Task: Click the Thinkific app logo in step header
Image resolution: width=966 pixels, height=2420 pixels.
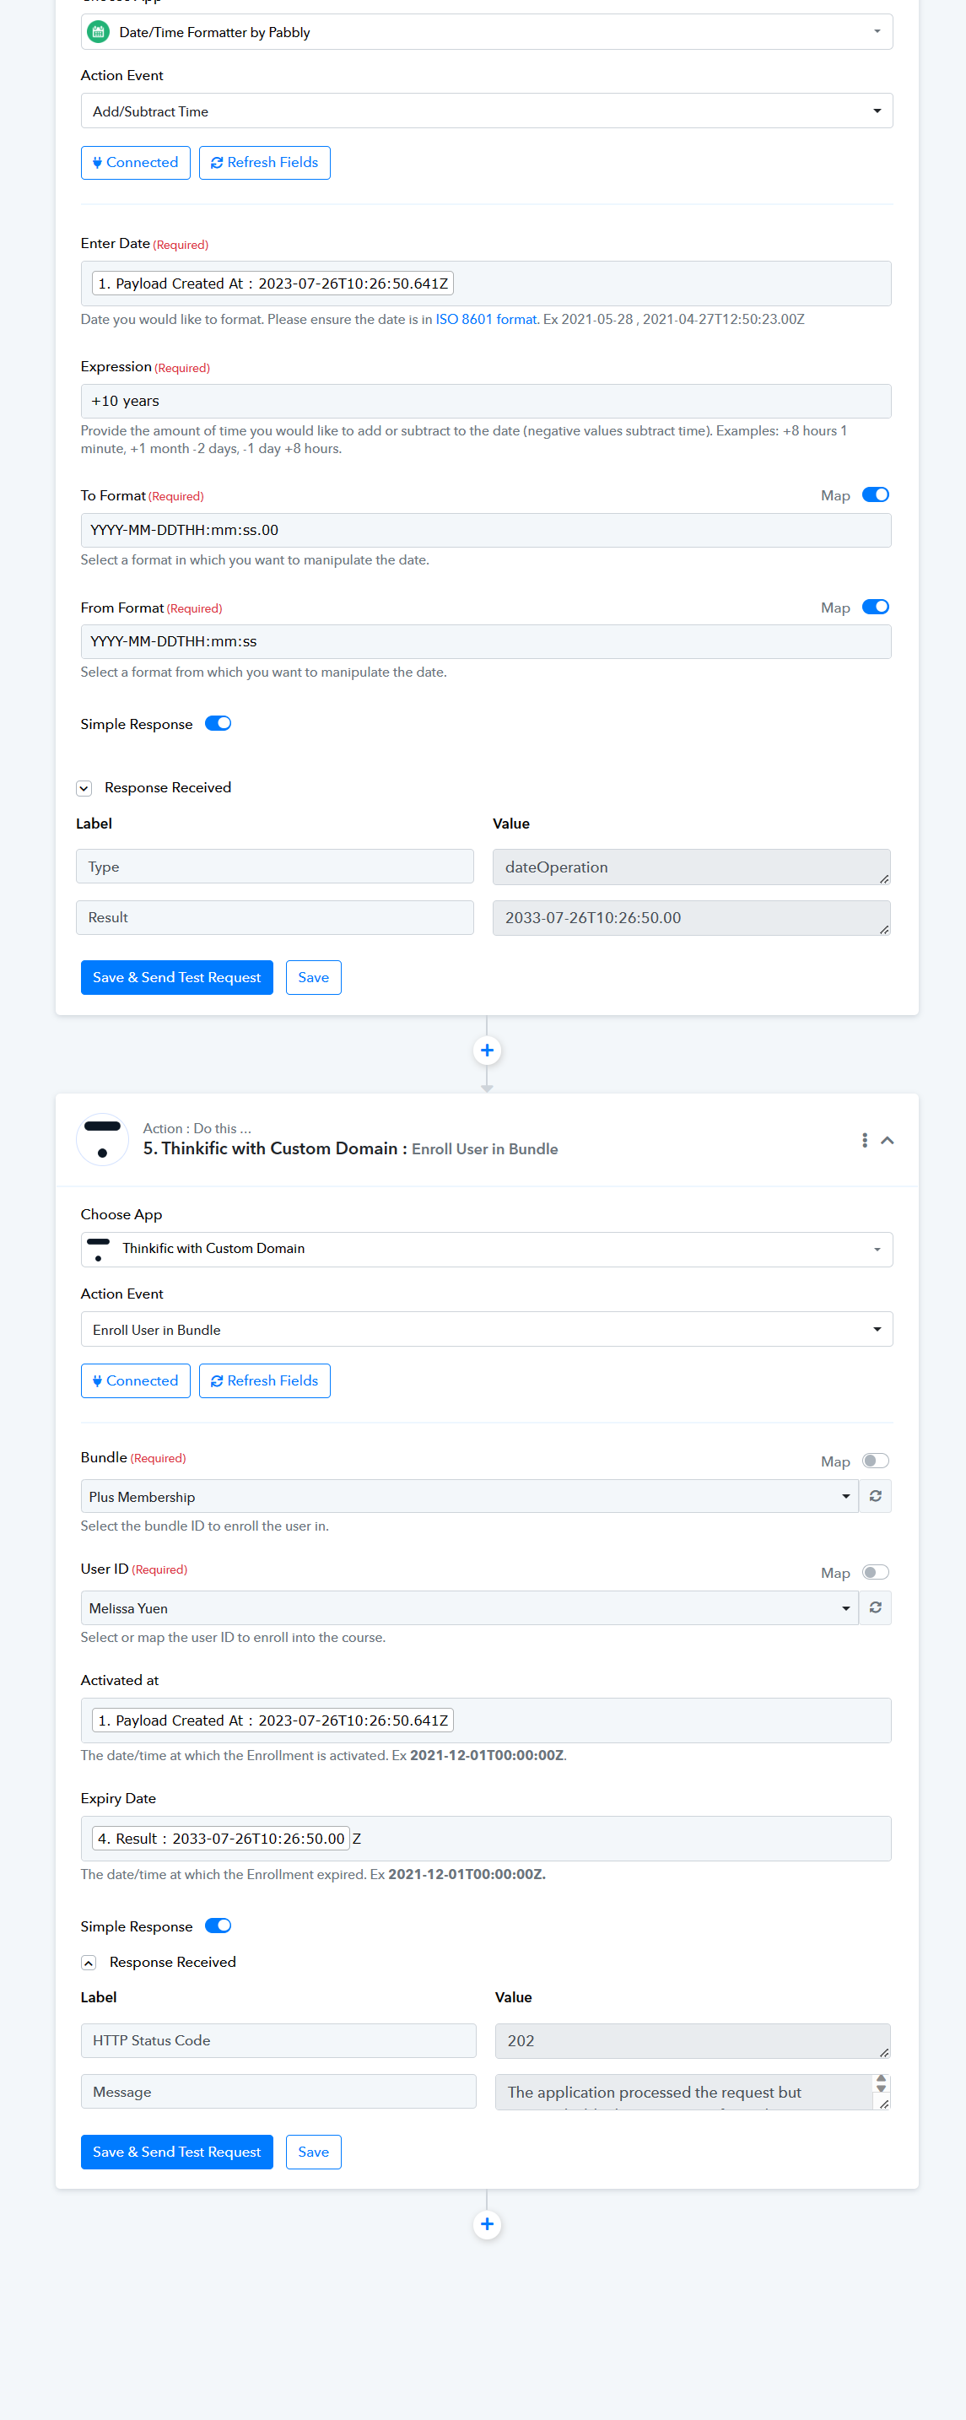Action: click(x=102, y=1138)
